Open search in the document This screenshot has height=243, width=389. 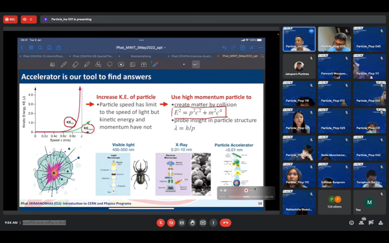(40, 48)
